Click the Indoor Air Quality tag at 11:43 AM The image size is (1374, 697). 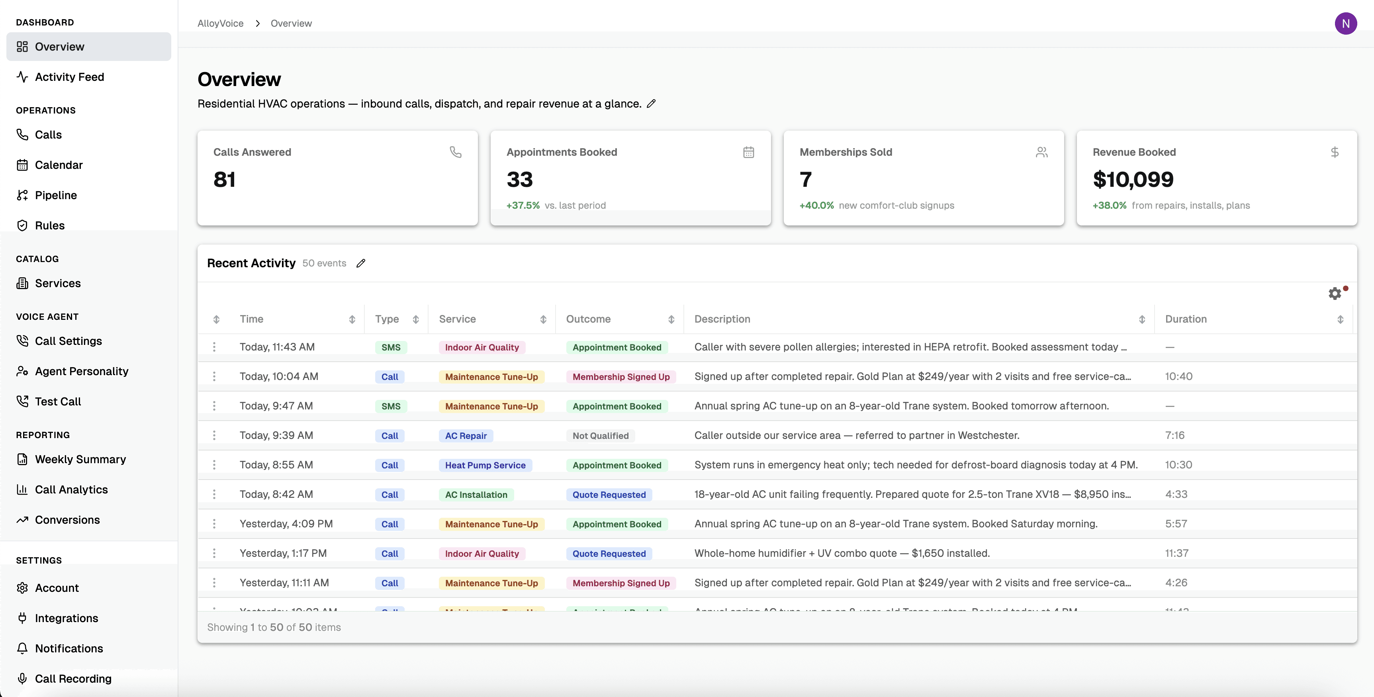481,347
